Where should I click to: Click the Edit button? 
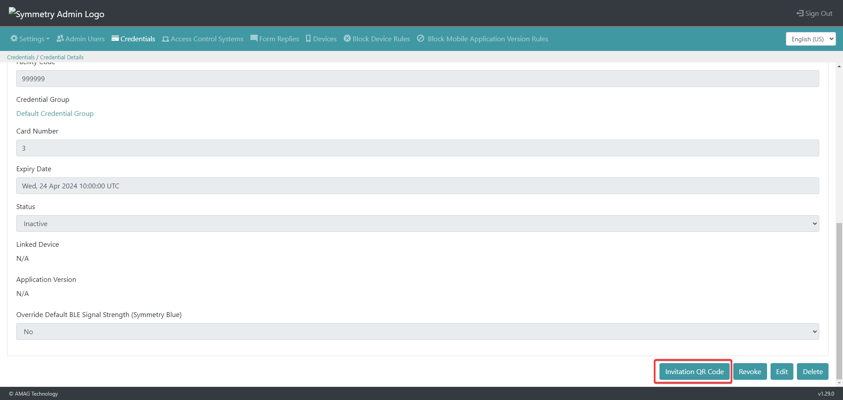782,371
